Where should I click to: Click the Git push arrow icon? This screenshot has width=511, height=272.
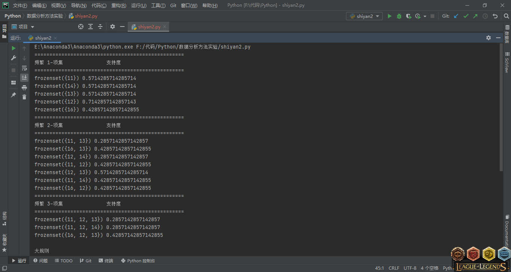pyautogui.click(x=475, y=16)
